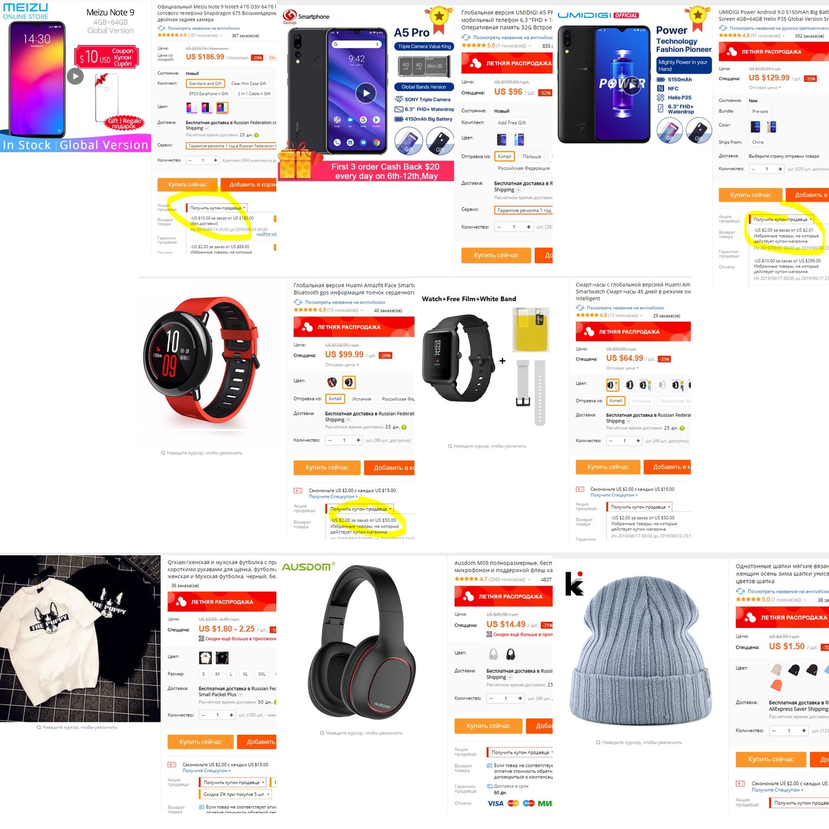The image size is (829, 829).
Task: Open the 'Оптовая цена' dropdown under US $129.99
Action: 765,87
